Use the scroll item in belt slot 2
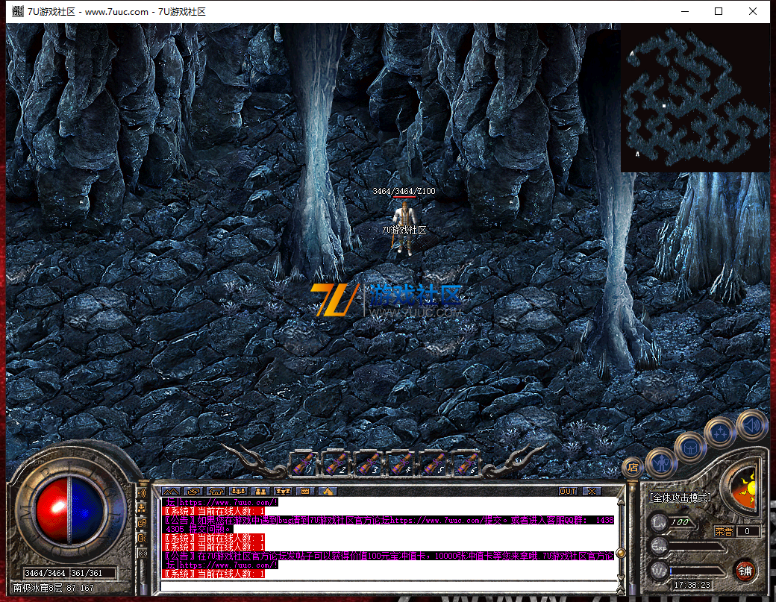The height and width of the screenshot is (602, 776). click(336, 465)
